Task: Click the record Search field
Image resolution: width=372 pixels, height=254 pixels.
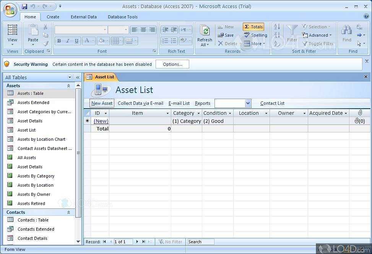Action: 200,241
